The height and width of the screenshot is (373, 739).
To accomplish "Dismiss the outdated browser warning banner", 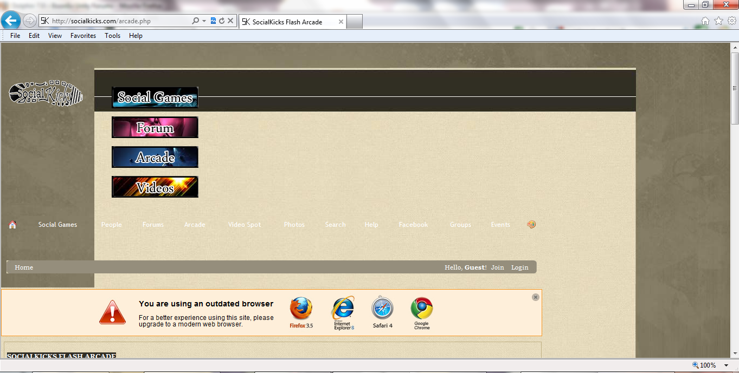I will coord(536,297).
